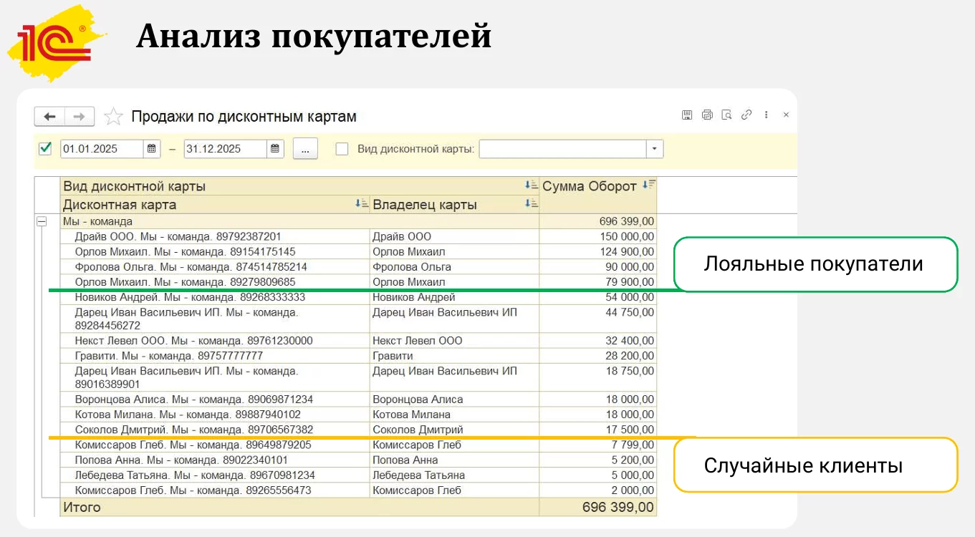Save the report with the diskette icon
The image size is (975, 537).
(687, 115)
